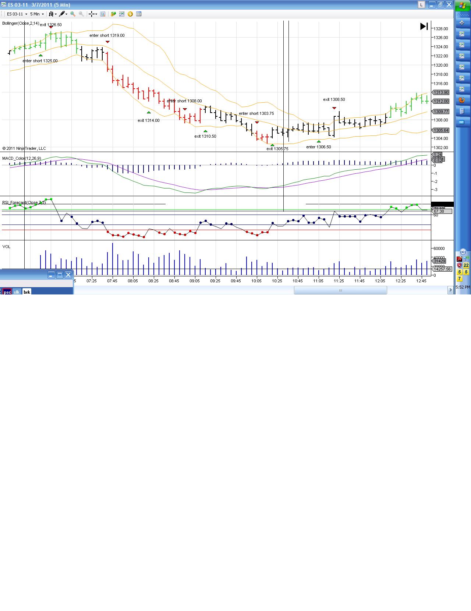Screen dimensions: 471x611
Task: Click the 'VOL' panel label
Action: pos(6,247)
